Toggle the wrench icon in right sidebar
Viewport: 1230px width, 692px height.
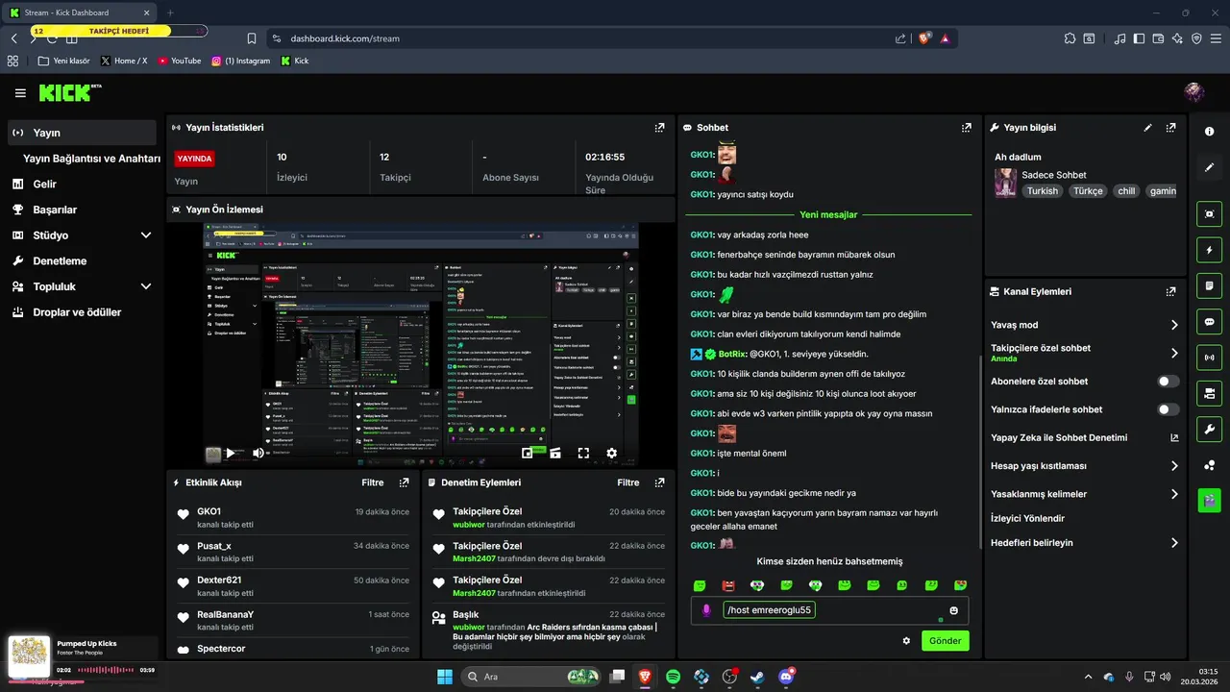[x=1209, y=429]
